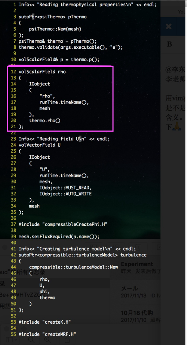Image resolution: width=187 pixels, height=345 pixels.
Task: Click the trash icon in Notes toolbar
Action: [138, 247]
